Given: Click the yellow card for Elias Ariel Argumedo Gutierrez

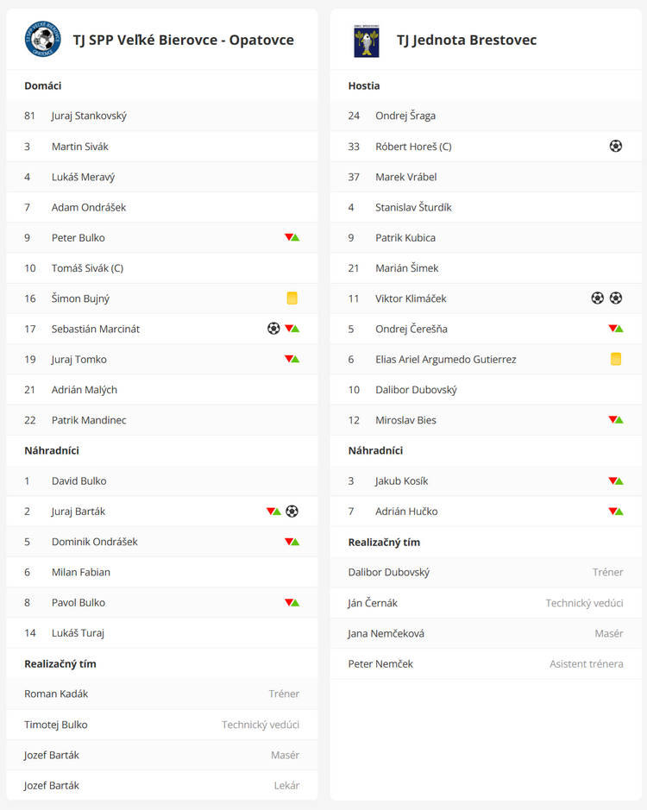Looking at the screenshot, I should 615,359.
